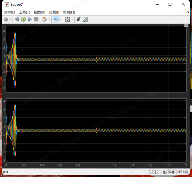Click the step disturbance at time 1 in bottom plot
The height and width of the screenshot is (177, 192).
[97, 131]
